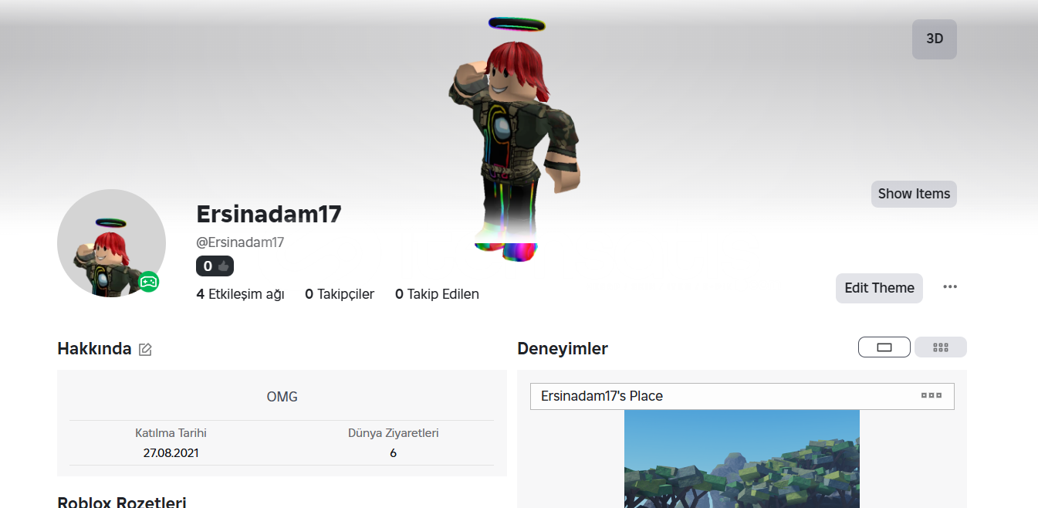Open the 0 Takip Edilen list

[437, 294]
